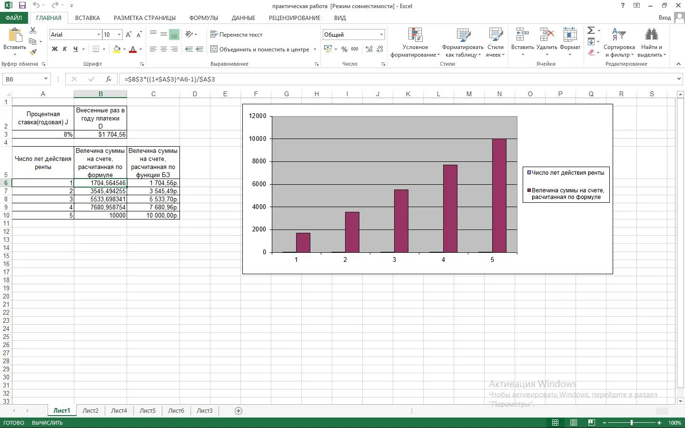The height and width of the screenshot is (428, 685).
Task: Click the Name Box showing B6
Action: point(23,79)
